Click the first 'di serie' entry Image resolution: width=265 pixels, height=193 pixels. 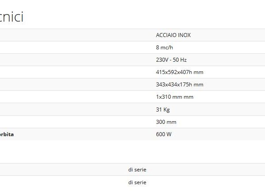(x=137, y=170)
